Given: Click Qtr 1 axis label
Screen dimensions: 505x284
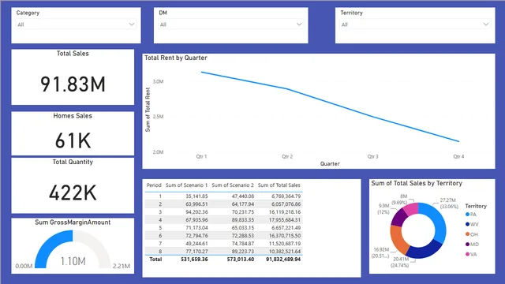Looking at the screenshot, I should pos(202,156).
